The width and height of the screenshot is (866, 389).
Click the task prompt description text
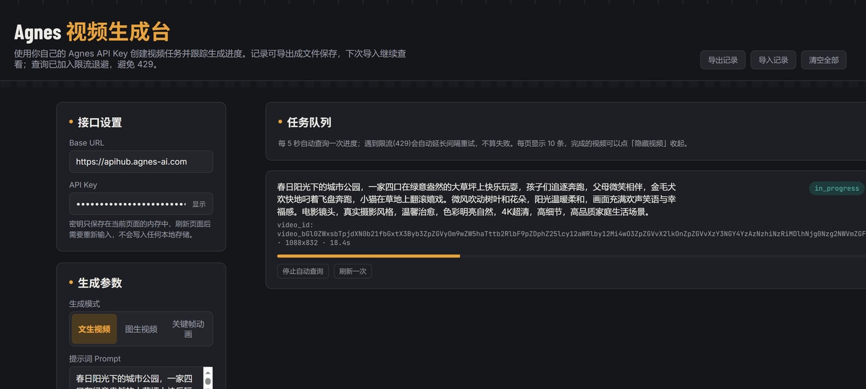476,199
